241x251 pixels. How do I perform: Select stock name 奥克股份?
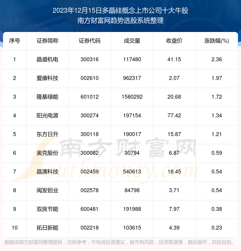[47, 153]
